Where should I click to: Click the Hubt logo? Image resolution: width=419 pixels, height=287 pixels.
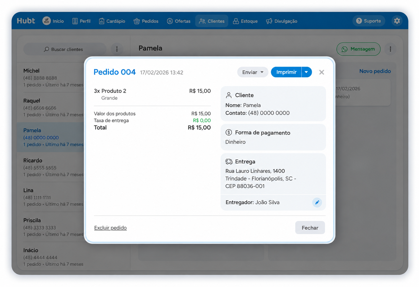[26, 21]
